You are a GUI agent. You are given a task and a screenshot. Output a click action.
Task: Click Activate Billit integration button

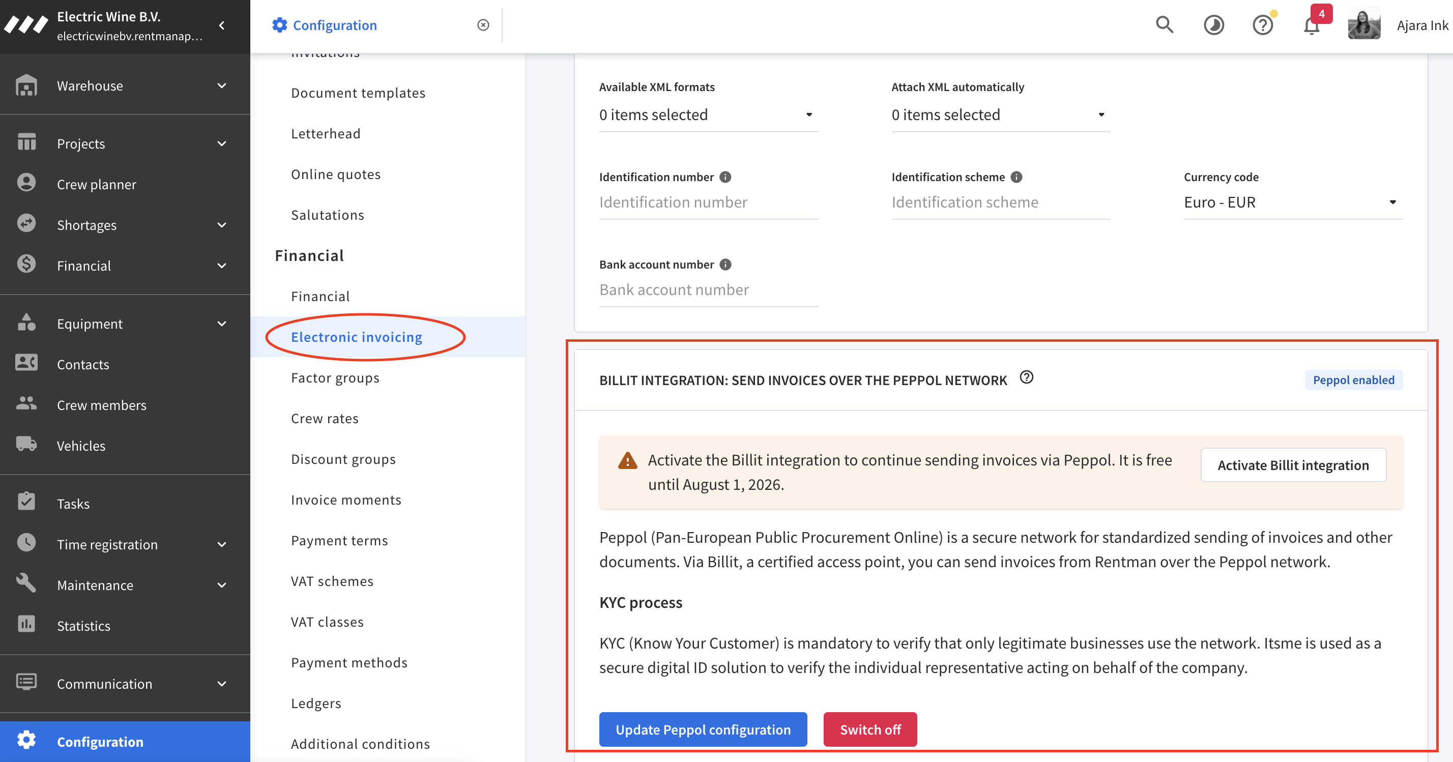[1293, 465]
